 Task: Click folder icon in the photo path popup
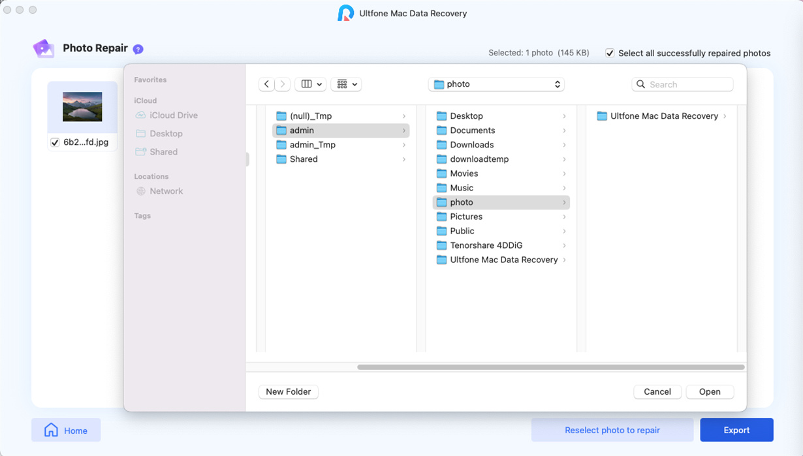pos(439,84)
